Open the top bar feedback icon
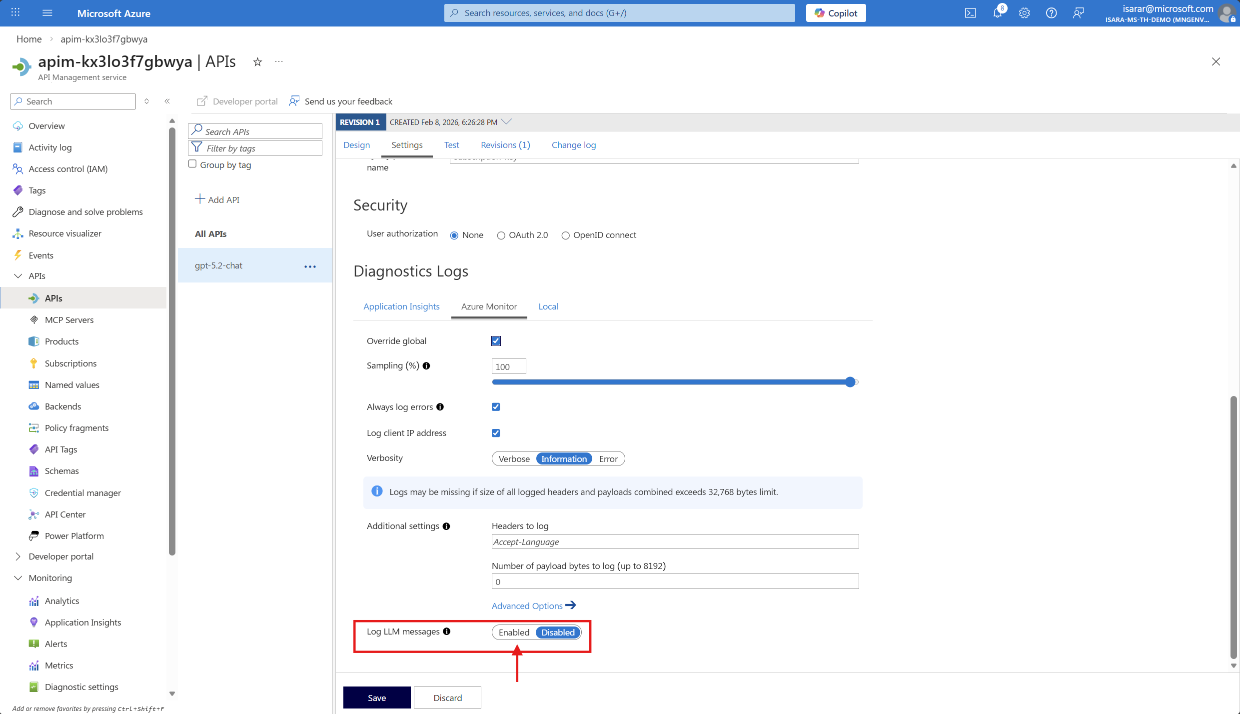Screen dimensions: 1240x714 [x=1078, y=13]
